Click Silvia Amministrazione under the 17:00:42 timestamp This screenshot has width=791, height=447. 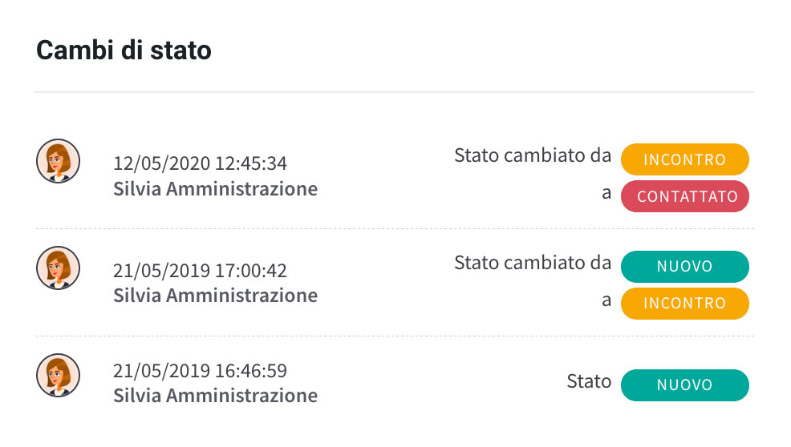(215, 295)
